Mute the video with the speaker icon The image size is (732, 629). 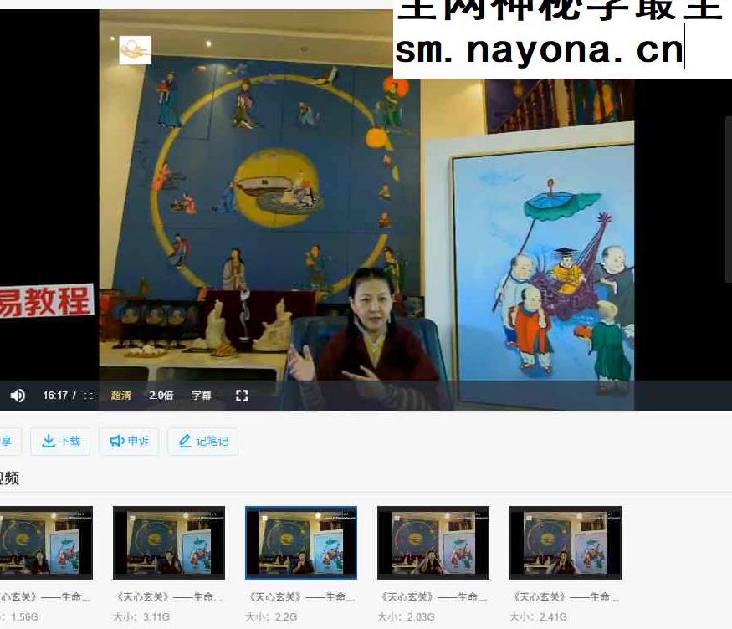(x=18, y=396)
